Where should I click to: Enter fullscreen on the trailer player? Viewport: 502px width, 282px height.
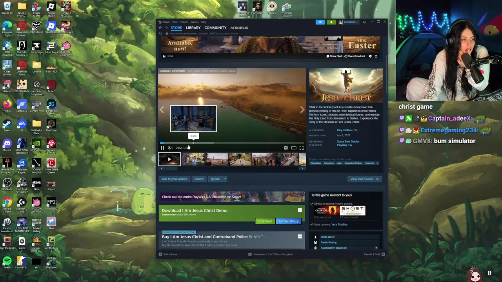(x=302, y=148)
